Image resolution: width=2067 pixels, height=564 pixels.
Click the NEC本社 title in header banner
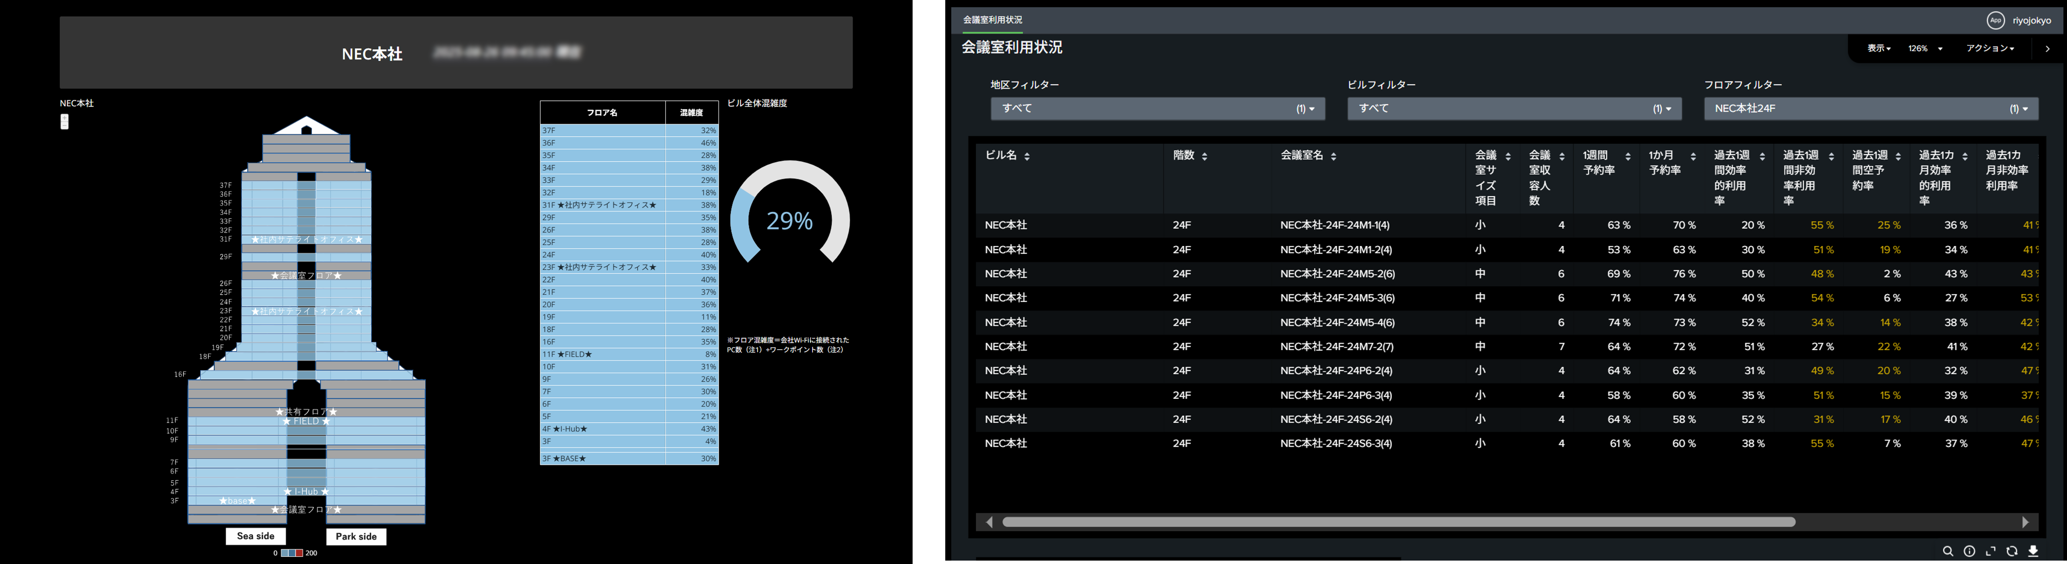point(372,54)
